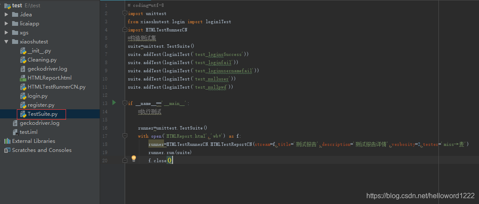The height and width of the screenshot is (204, 479).
Task: Click line number 18 in the gutter
Action: point(105,144)
